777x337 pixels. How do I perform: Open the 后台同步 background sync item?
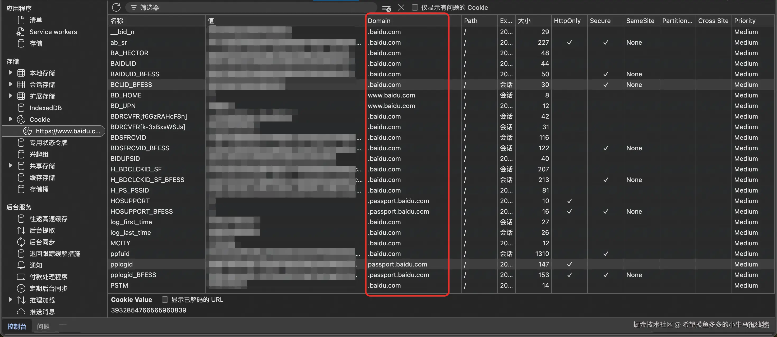[42, 242]
